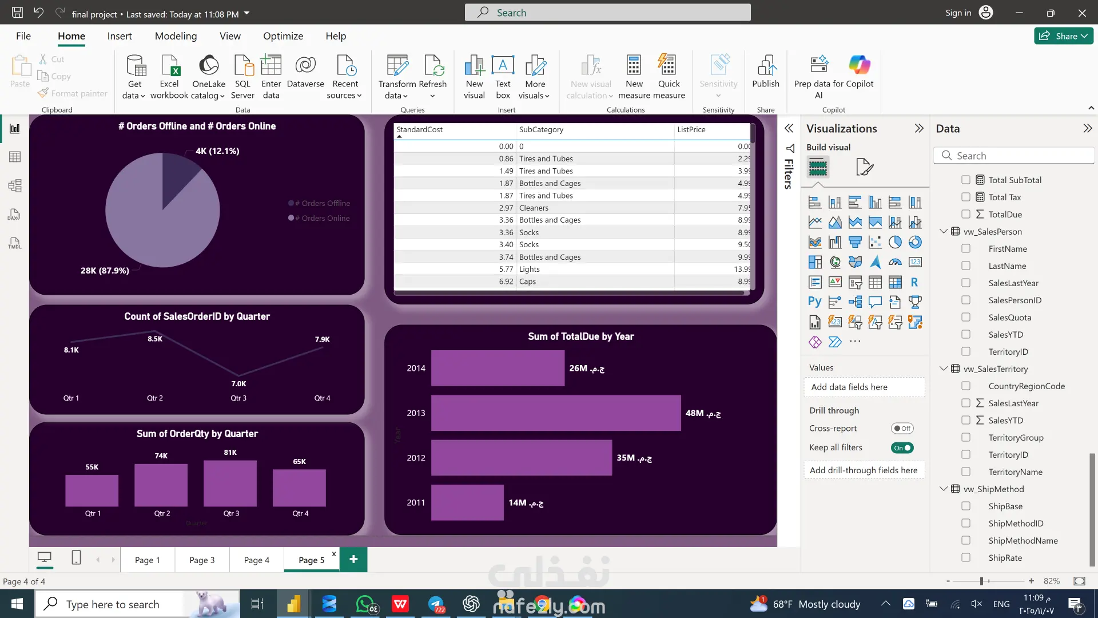The width and height of the screenshot is (1098, 618).
Task: Select the Python visual icon
Action: pyautogui.click(x=815, y=302)
